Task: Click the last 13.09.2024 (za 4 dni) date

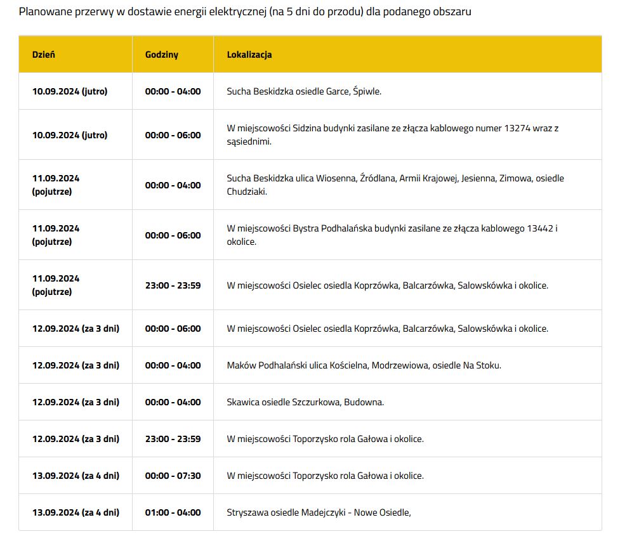Action: coord(76,512)
